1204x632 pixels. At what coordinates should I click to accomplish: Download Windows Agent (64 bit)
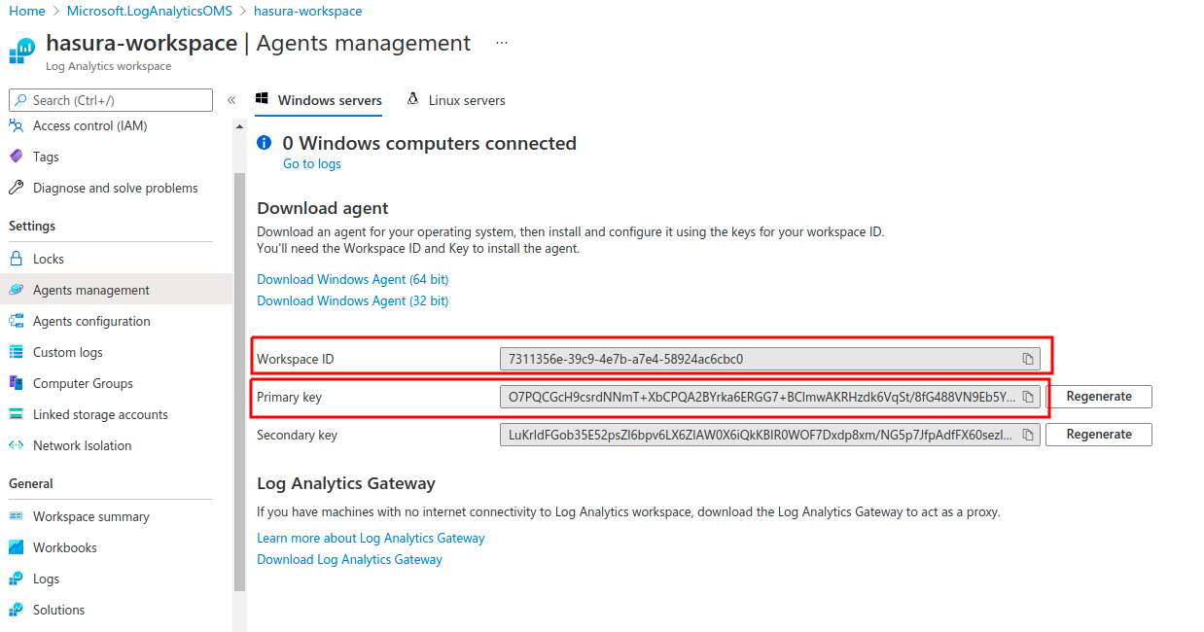(352, 279)
